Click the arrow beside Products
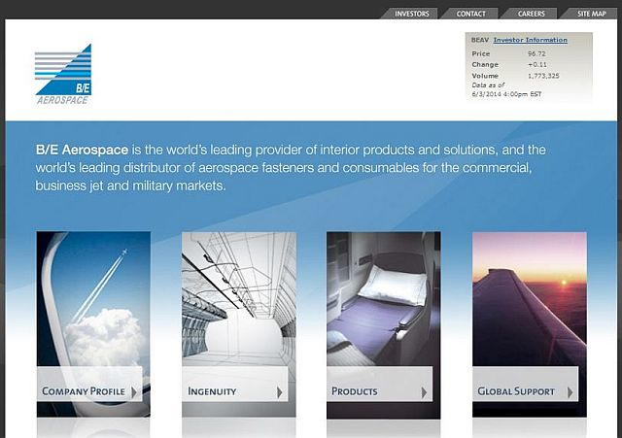This screenshot has height=438, width=622. (424, 392)
